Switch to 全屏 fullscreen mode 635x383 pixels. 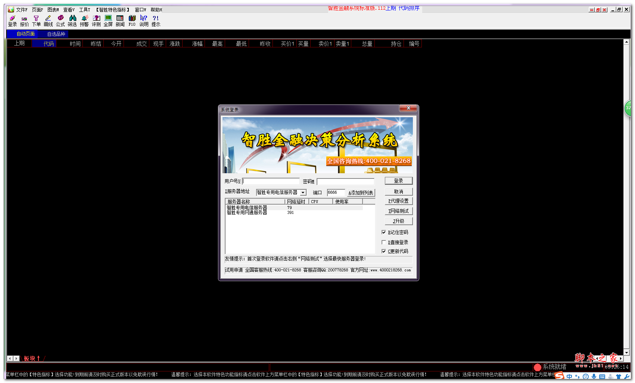108,21
